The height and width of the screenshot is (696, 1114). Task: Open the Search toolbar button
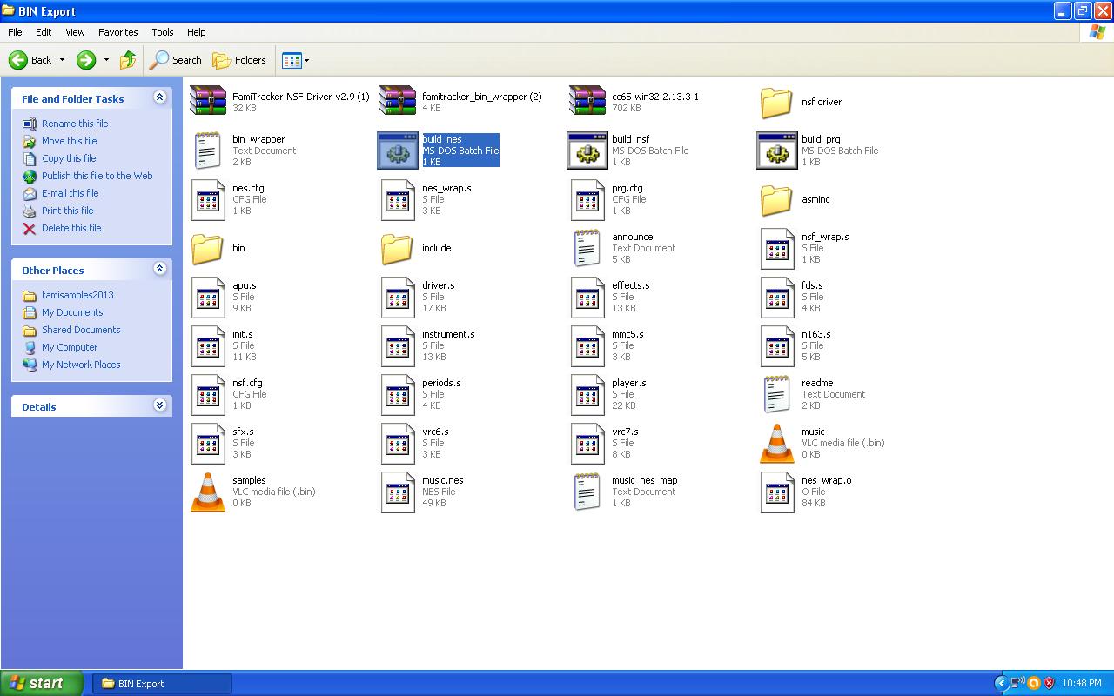[x=176, y=60]
